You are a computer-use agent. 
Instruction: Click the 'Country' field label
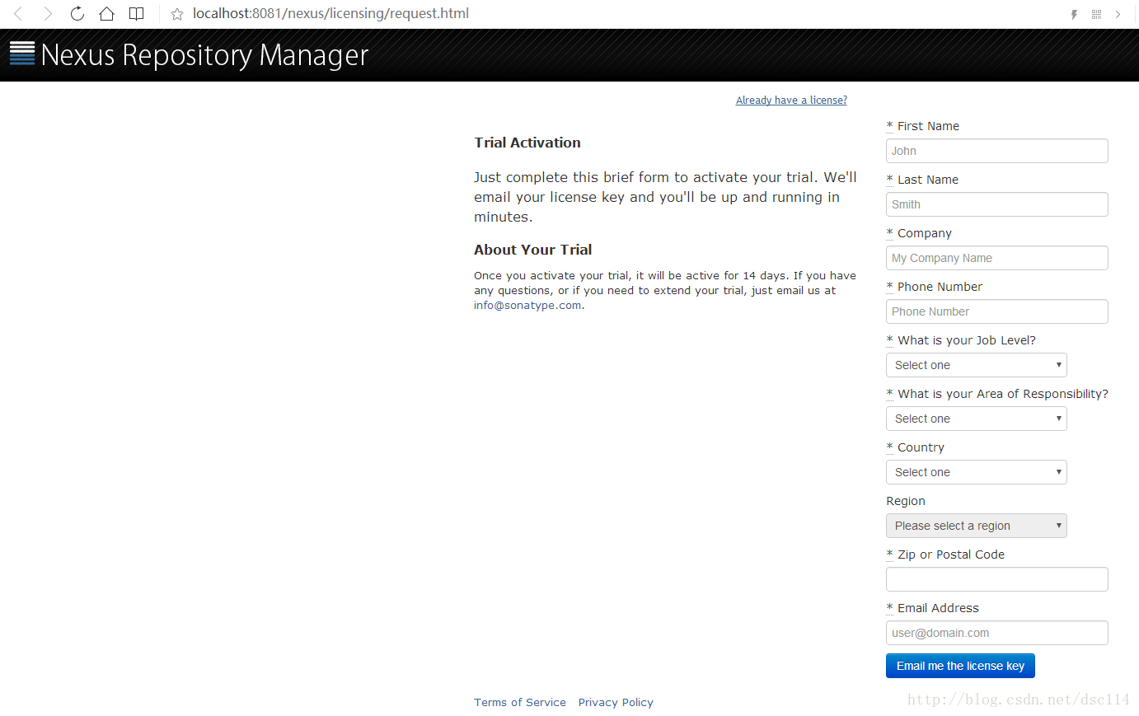click(921, 447)
